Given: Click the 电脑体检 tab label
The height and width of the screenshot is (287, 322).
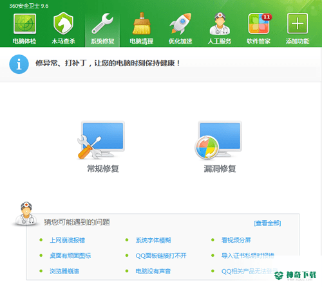Looking at the screenshot, I should click(x=24, y=41).
